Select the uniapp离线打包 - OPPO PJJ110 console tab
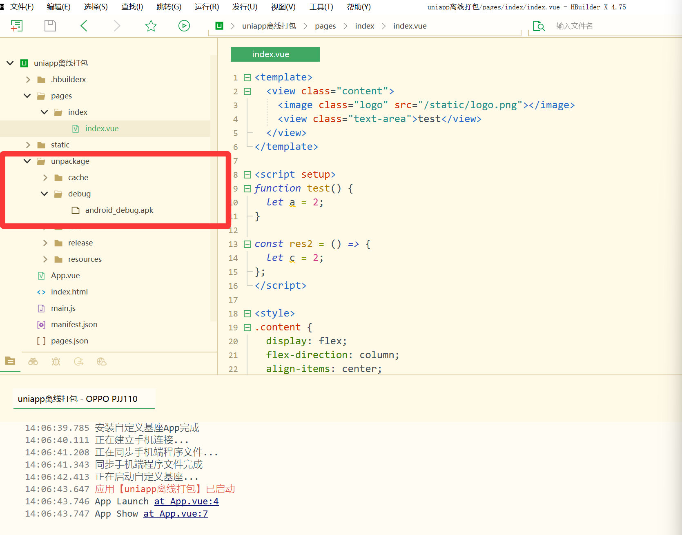 pos(84,399)
